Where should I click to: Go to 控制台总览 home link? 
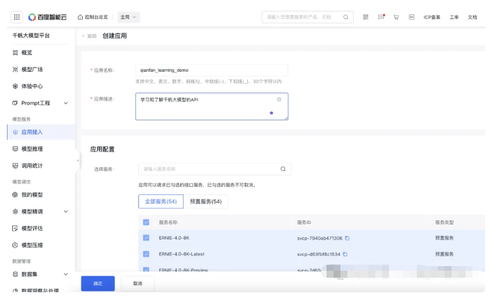[93, 17]
